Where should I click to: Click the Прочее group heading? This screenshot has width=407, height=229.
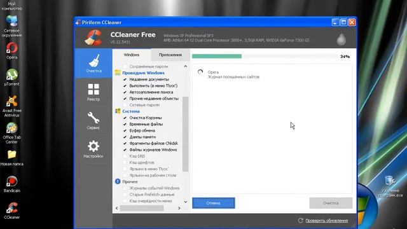click(130, 182)
